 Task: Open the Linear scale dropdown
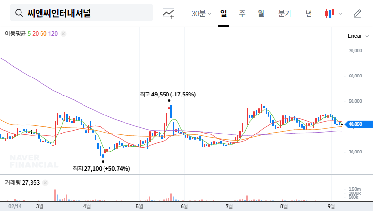point(358,36)
